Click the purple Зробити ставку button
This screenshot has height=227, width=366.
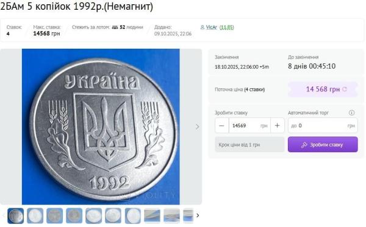[323, 145]
